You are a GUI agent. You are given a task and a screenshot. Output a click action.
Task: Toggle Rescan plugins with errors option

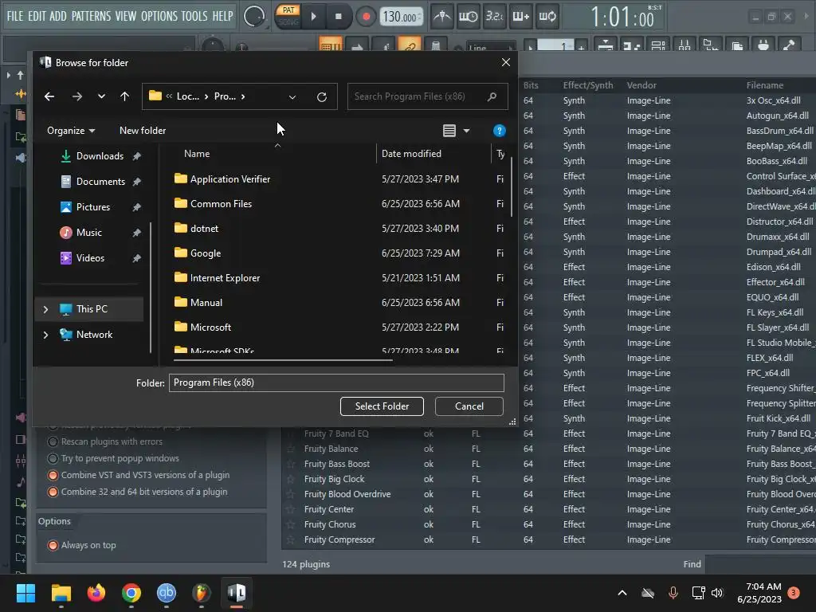pos(53,441)
